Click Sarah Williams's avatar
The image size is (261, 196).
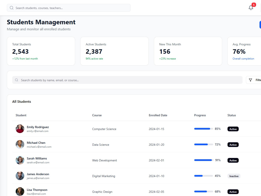[20, 160]
